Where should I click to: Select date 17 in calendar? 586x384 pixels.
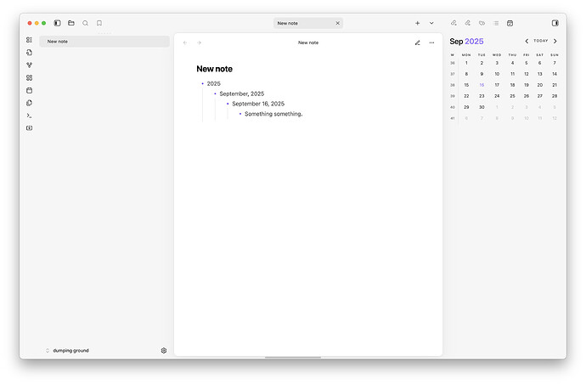(x=497, y=85)
